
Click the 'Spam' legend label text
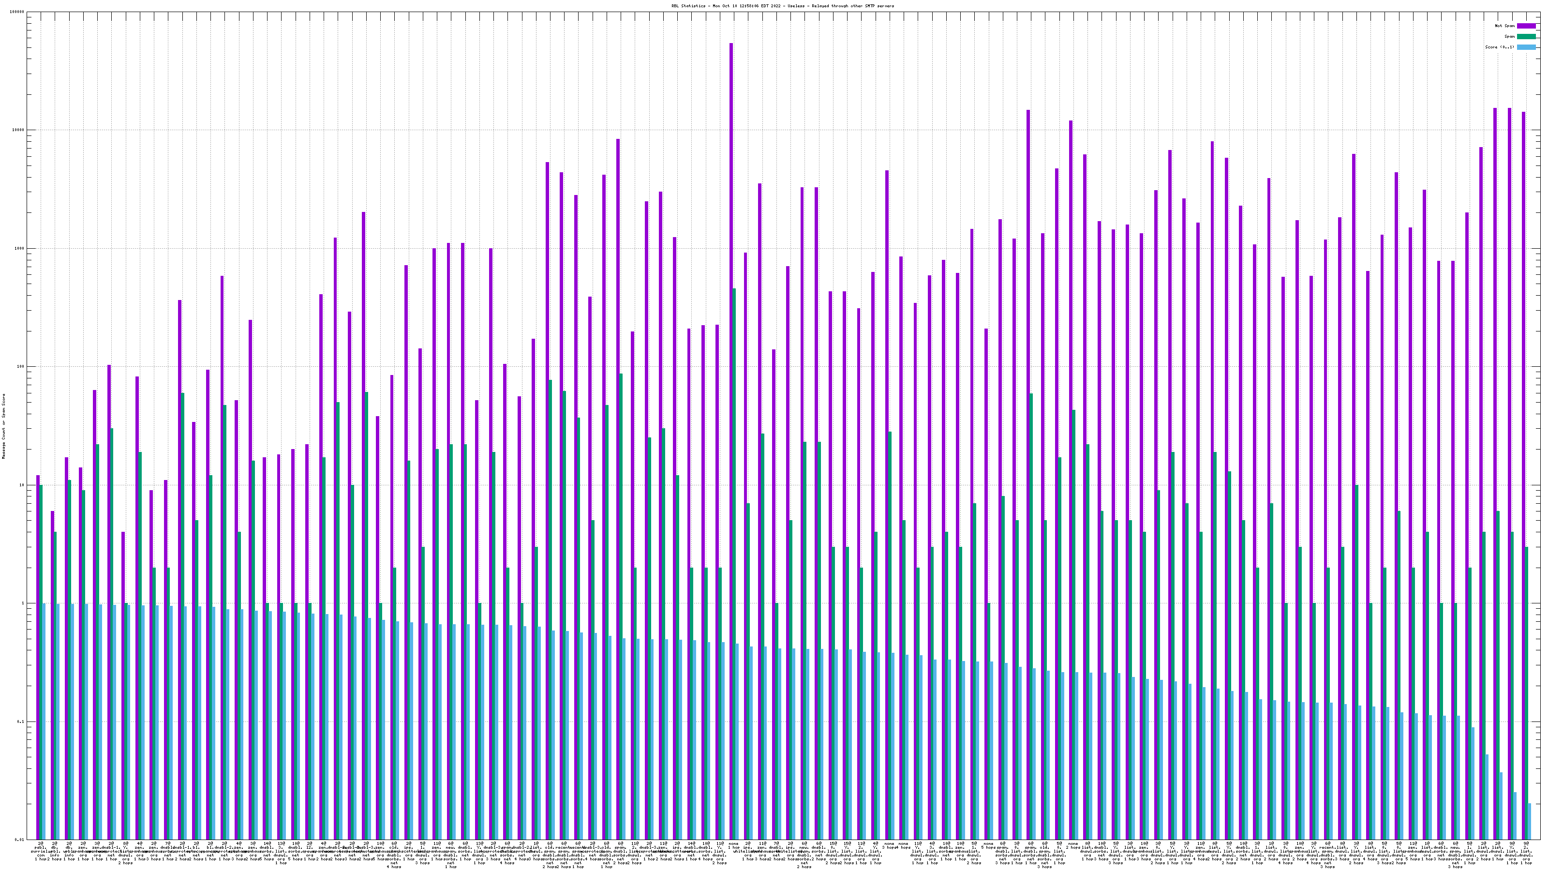[x=1509, y=37]
